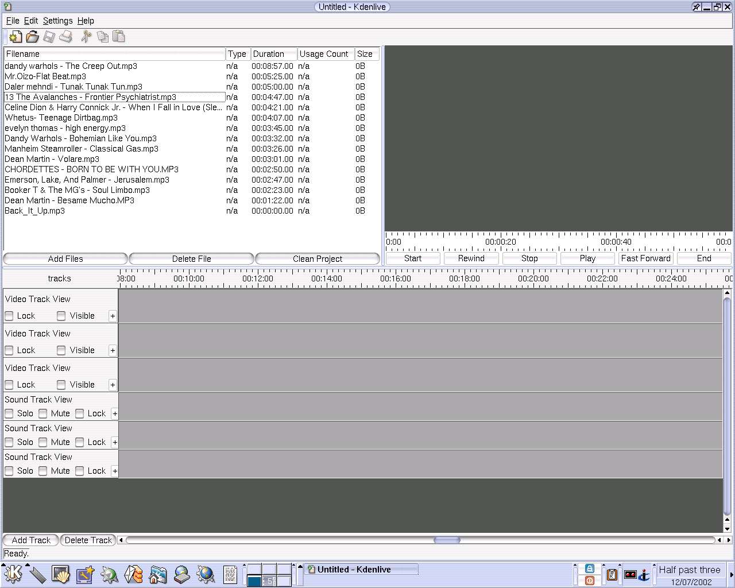Expand the first Video Track with plus button

(113, 316)
